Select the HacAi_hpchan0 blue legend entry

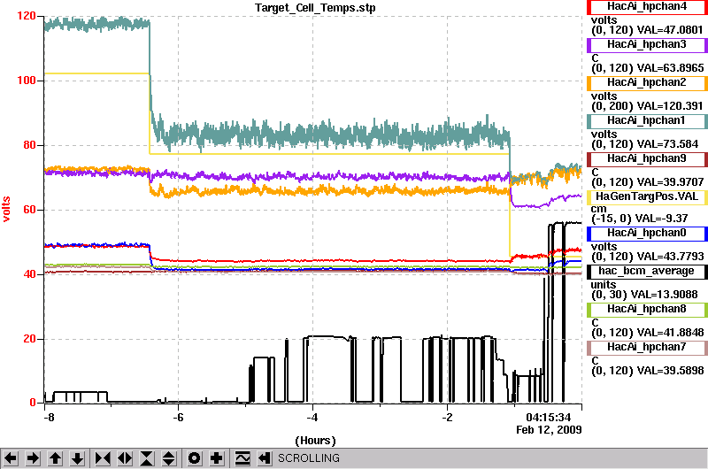pos(647,234)
